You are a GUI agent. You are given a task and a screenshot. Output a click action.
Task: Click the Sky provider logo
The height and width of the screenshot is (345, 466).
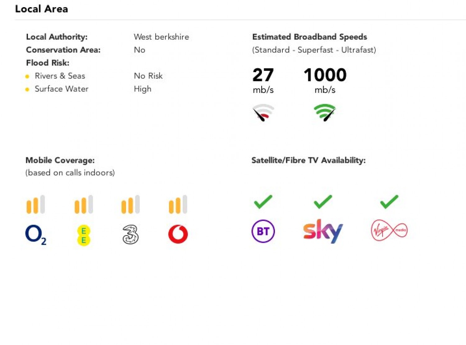tap(323, 231)
